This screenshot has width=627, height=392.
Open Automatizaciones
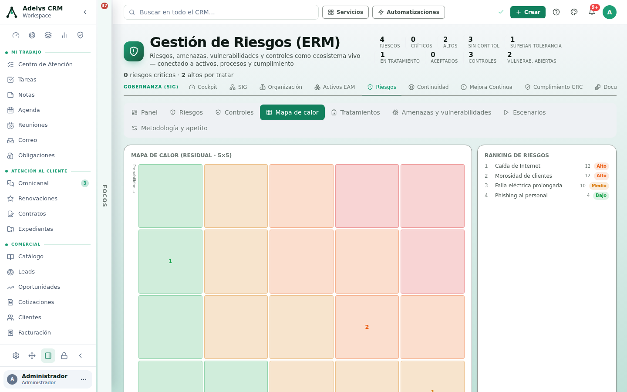coord(408,12)
